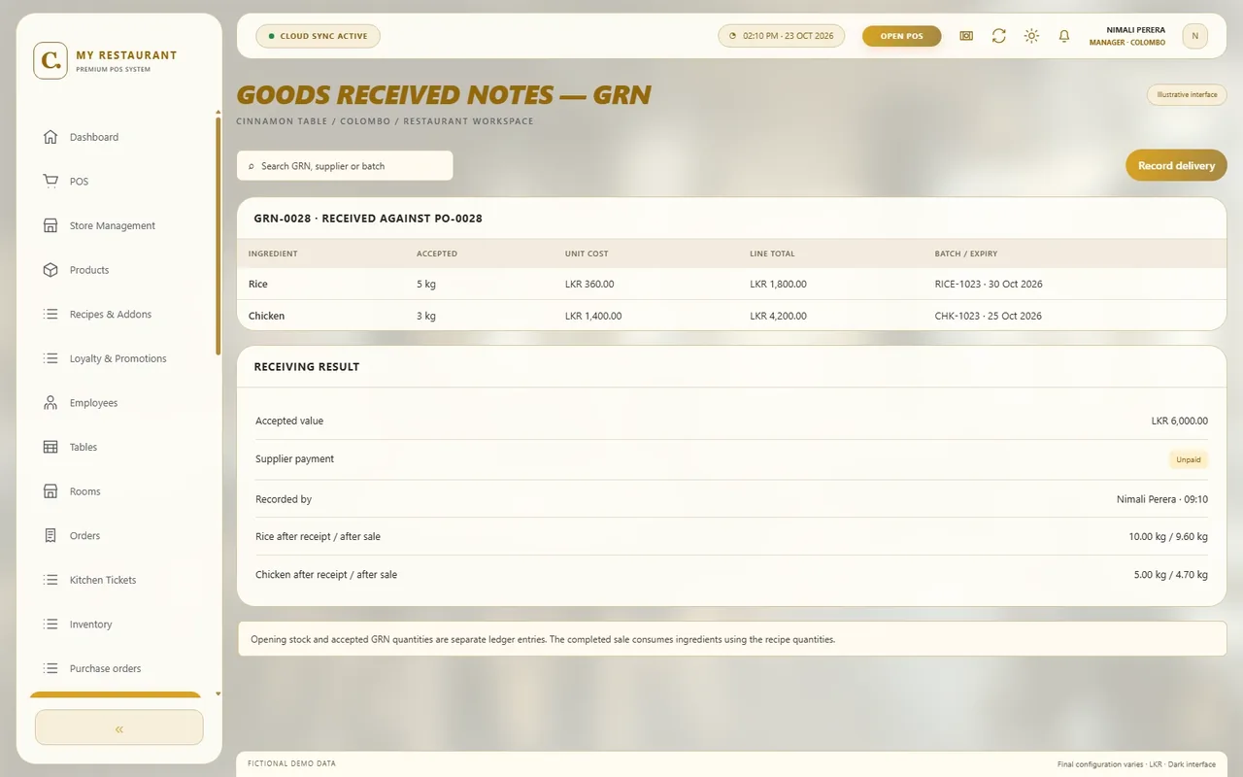Click batch RICE-1023 · 30 Oct 2026
This screenshot has width=1243, height=777.
pyautogui.click(x=989, y=285)
